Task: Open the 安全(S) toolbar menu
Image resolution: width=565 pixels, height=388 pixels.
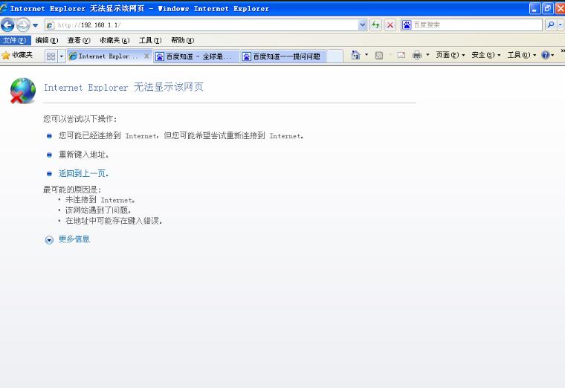Action: click(486, 55)
